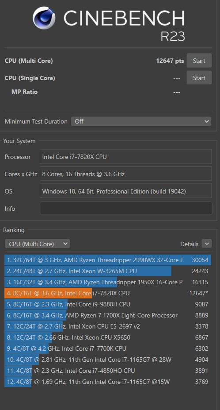
Task: Open the Minimum Test Duration dropdown
Action: click(x=141, y=121)
